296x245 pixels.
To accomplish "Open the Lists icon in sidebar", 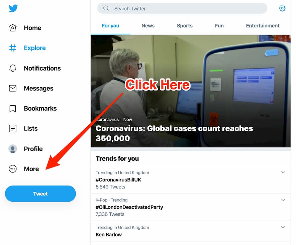I will (x=13, y=129).
